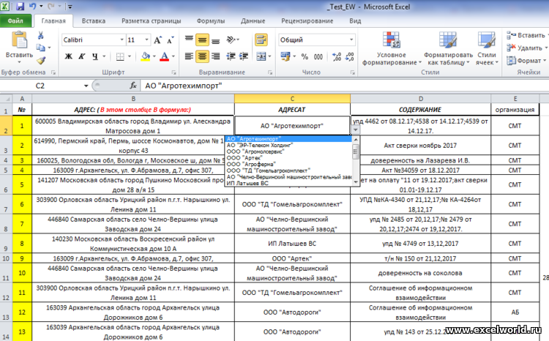Viewport: 549px width, 341px height.
Task: Click the formula bar text field
Action: pyautogui.click(x=345, y=86)
